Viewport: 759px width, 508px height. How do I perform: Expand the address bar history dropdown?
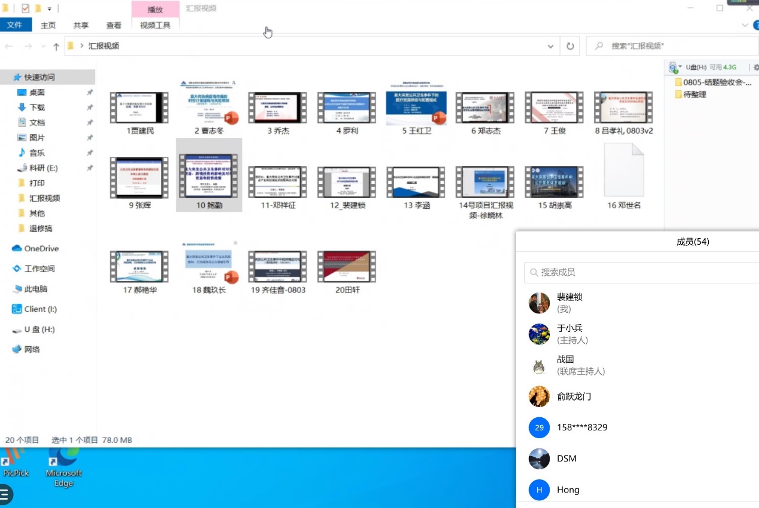pyautogui.click(x=550, y=46)
